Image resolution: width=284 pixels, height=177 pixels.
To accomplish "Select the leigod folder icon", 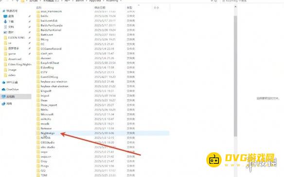I will tap(38, 96).
